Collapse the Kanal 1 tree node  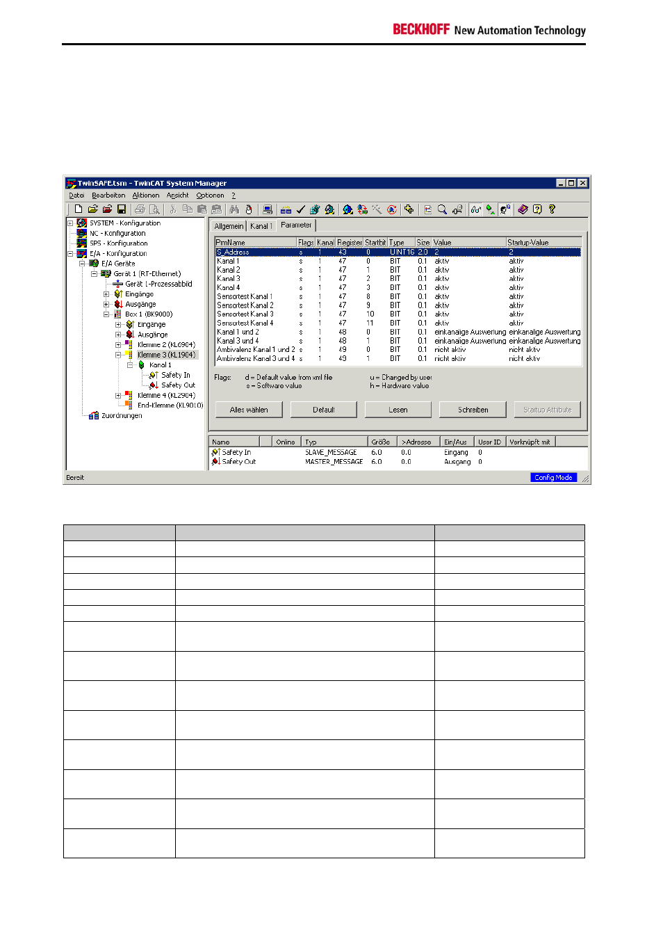(130, 365)
